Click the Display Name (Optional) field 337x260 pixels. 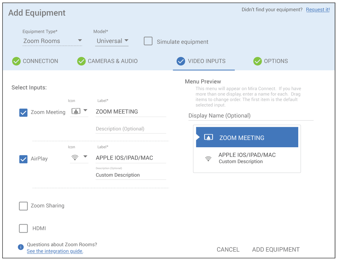click(x=251, y=116)
